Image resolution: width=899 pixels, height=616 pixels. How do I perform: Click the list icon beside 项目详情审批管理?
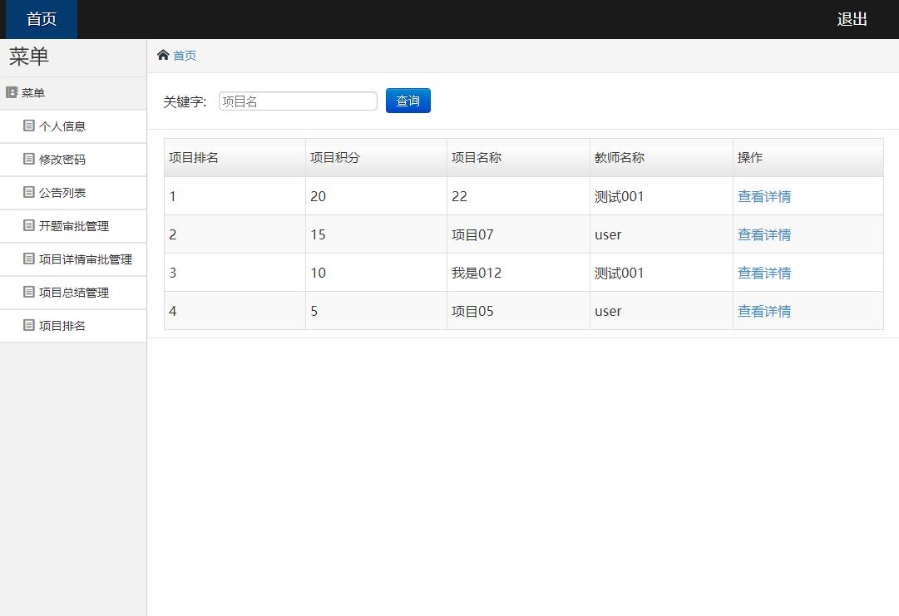[29, 259]
